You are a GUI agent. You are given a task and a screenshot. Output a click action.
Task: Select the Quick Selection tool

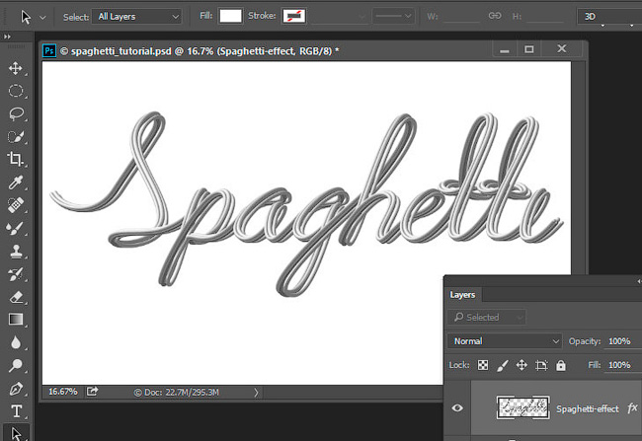coord(16,136)
